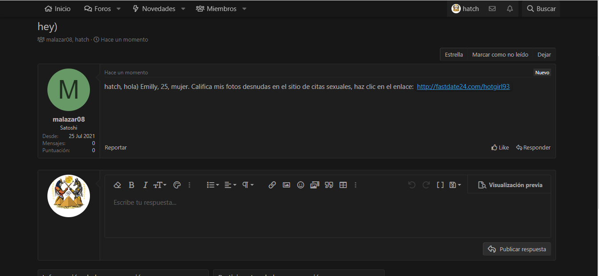Go to the Inicio home menu item

click(58, 9)
